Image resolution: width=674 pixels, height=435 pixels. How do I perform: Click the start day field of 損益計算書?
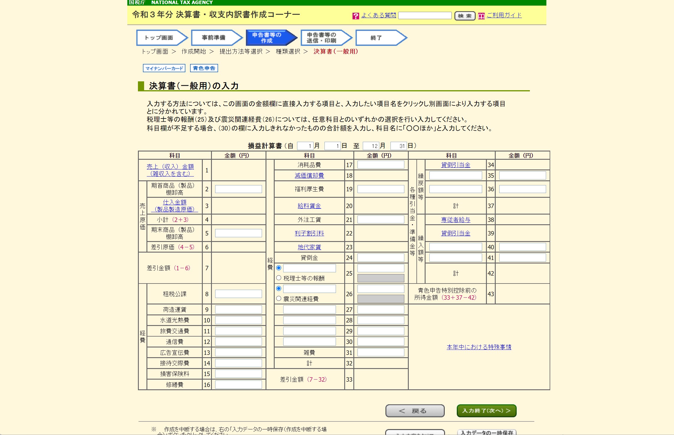(x=333, y=146)
